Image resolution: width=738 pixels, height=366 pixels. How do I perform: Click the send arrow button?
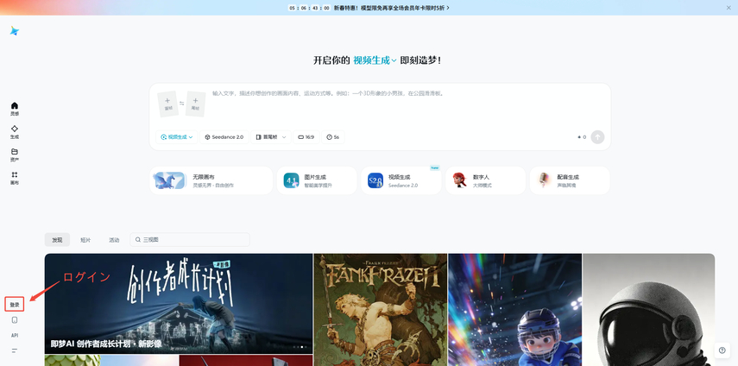(598, 137)
